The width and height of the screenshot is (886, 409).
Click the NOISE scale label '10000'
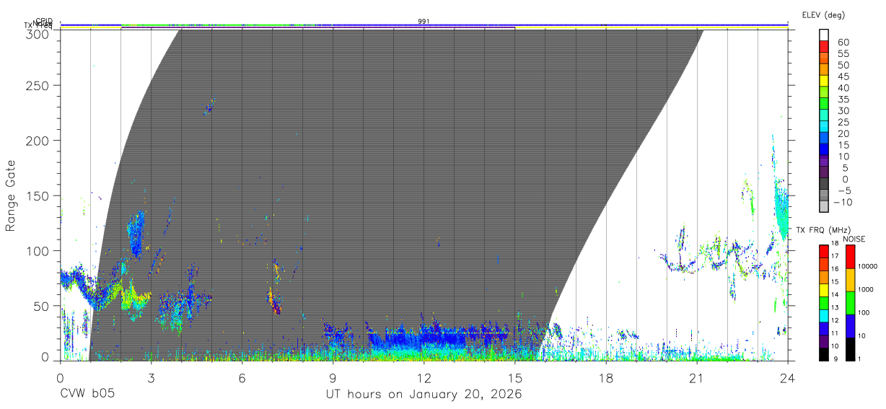868,267
